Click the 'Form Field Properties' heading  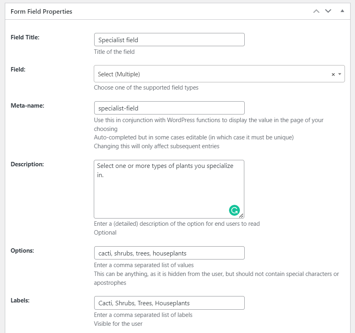click(41, 12)
